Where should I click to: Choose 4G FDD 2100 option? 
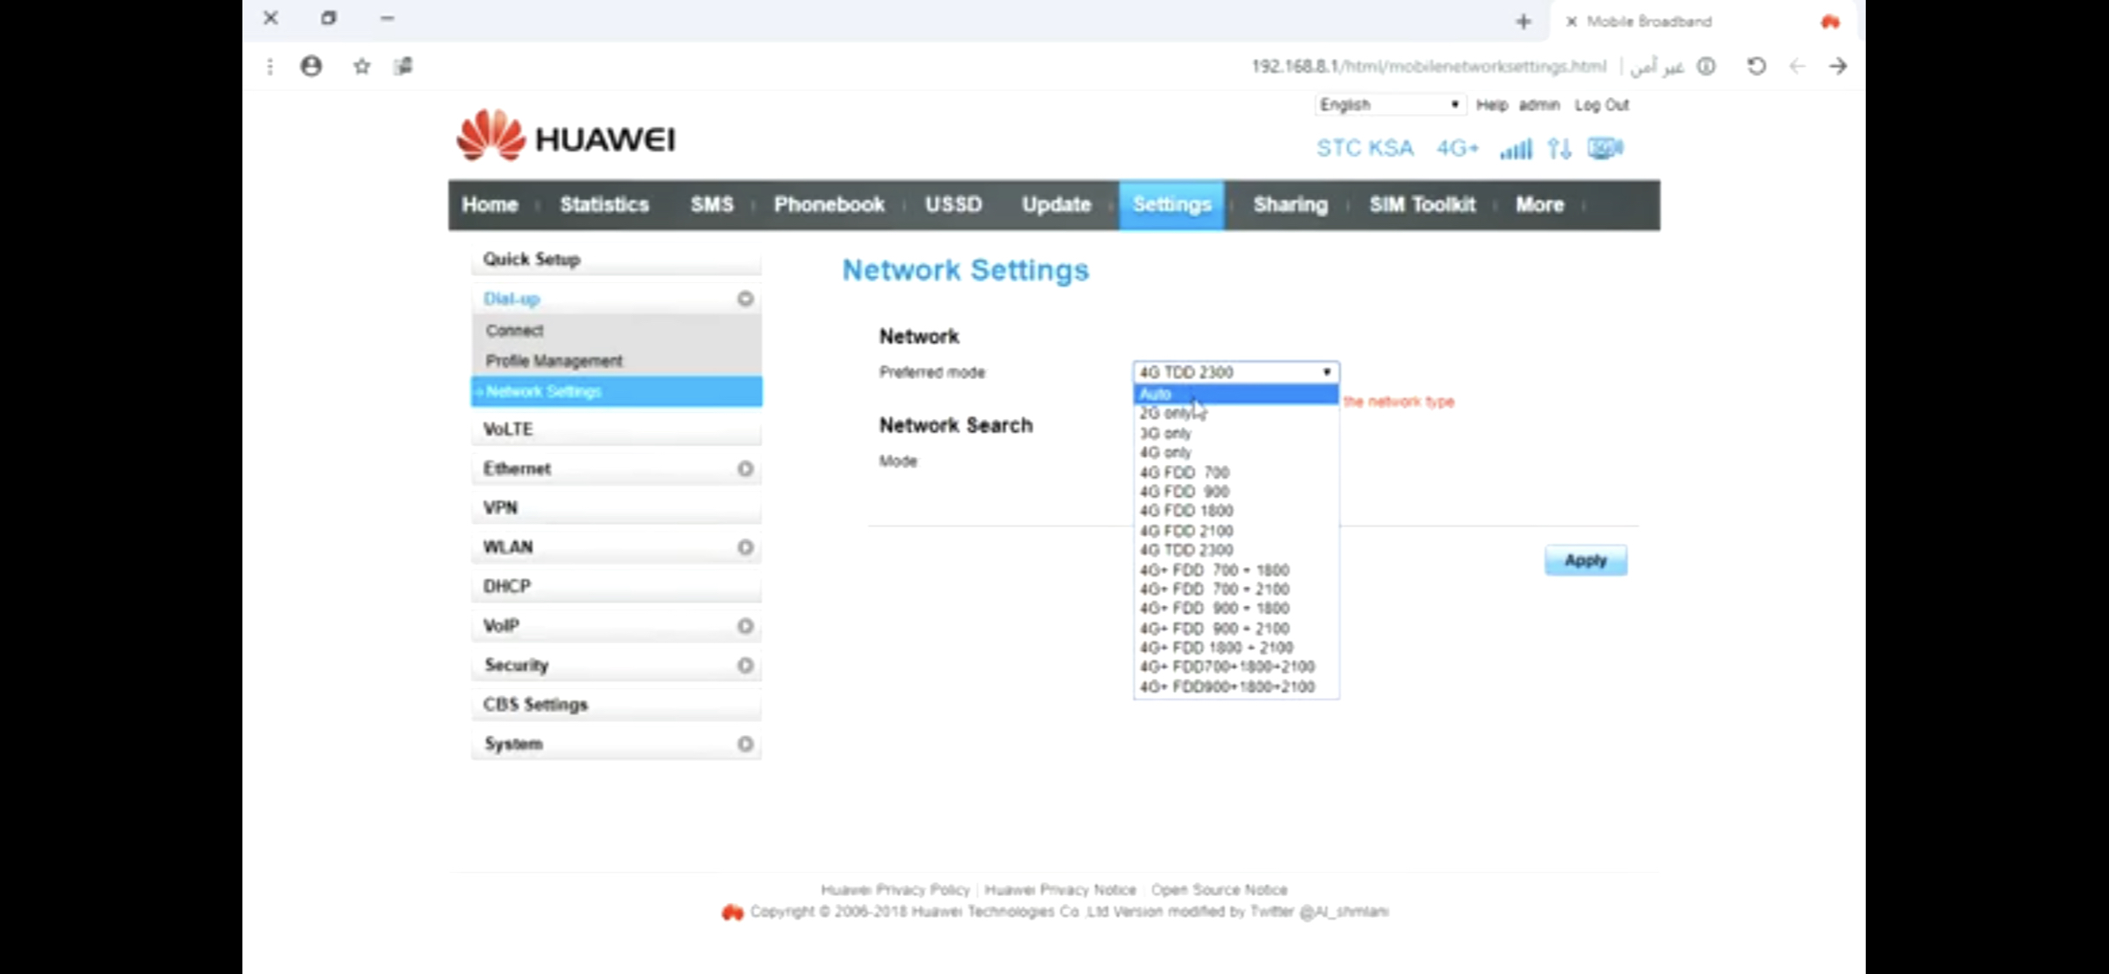pos(1235,531)
